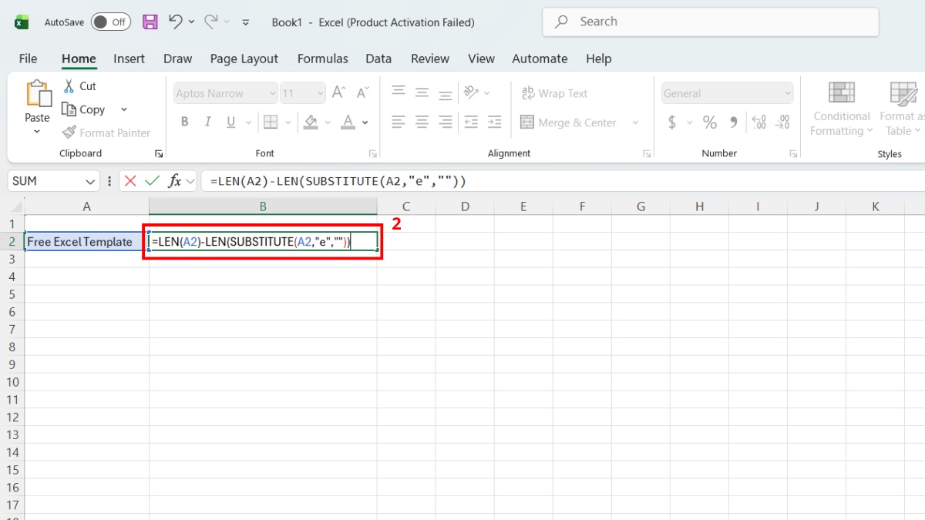Click inside the Search box
The width and height of the screenshot is (925, 520).
709,21
